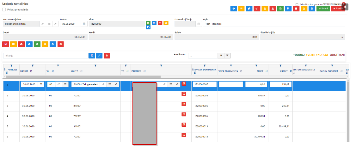Click the yellow list-lines icon in top toolbar
The width and height of the screenshot is (356, 146).
click(x=242, y=9)
